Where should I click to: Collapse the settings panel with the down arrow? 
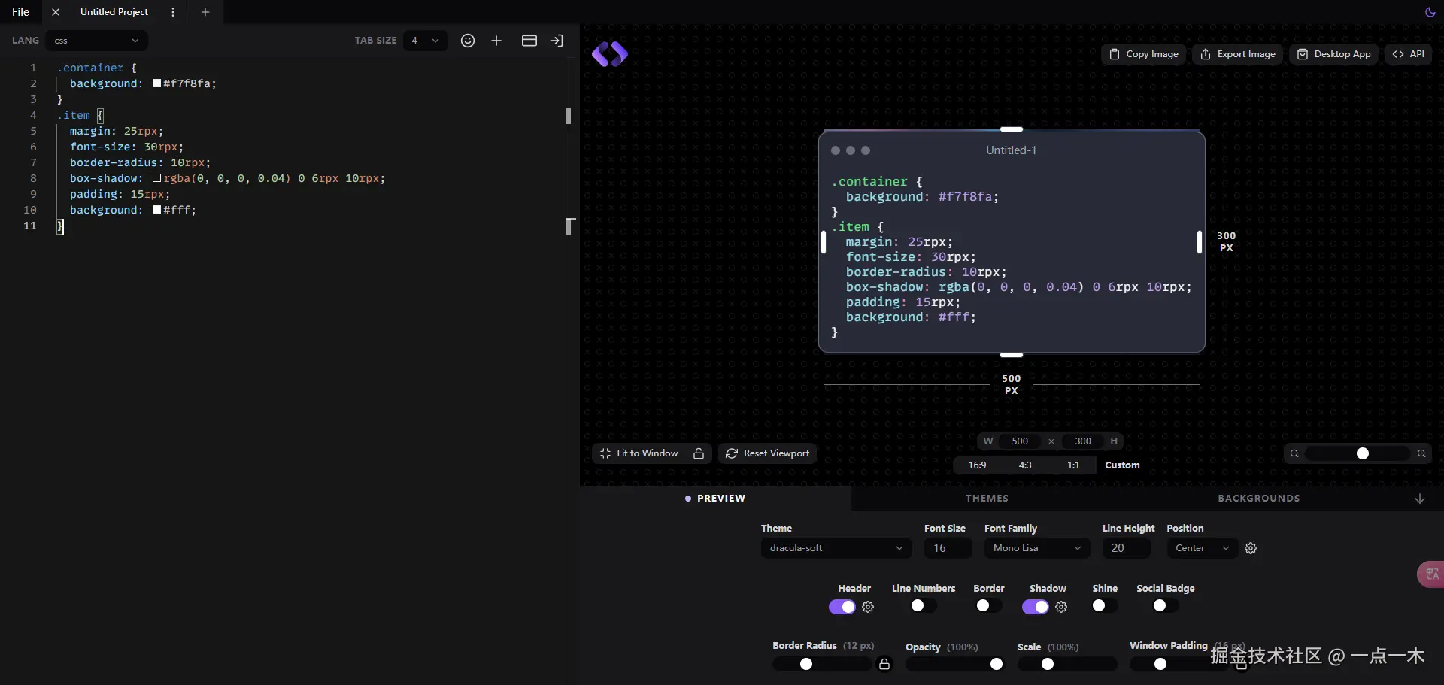tap(1420, 499)
